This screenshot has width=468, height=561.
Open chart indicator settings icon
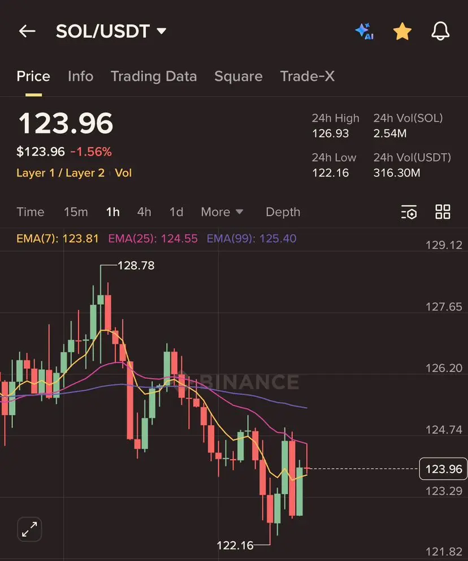pos(409,212)
